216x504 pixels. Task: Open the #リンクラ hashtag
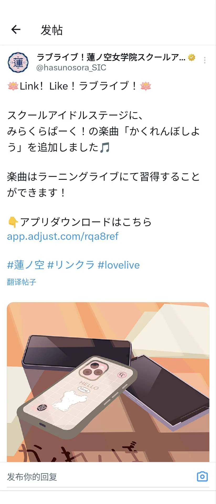(x=71, y=265)
